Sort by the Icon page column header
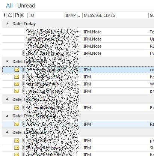 point(17,15)
